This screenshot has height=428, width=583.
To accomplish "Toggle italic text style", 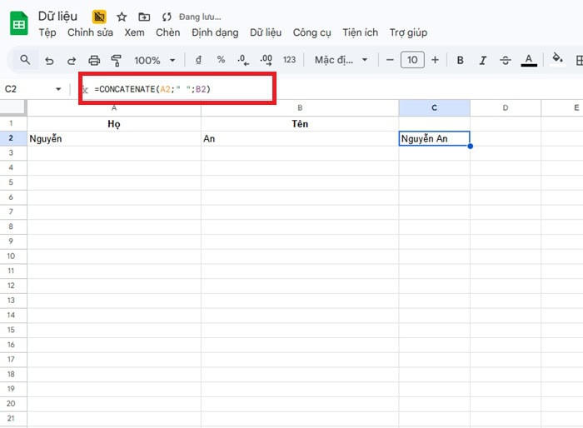I will tap(482, 60).
